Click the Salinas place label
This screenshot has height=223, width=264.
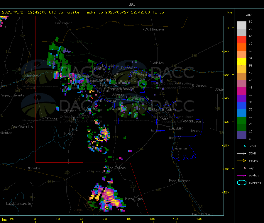[51, 119]
